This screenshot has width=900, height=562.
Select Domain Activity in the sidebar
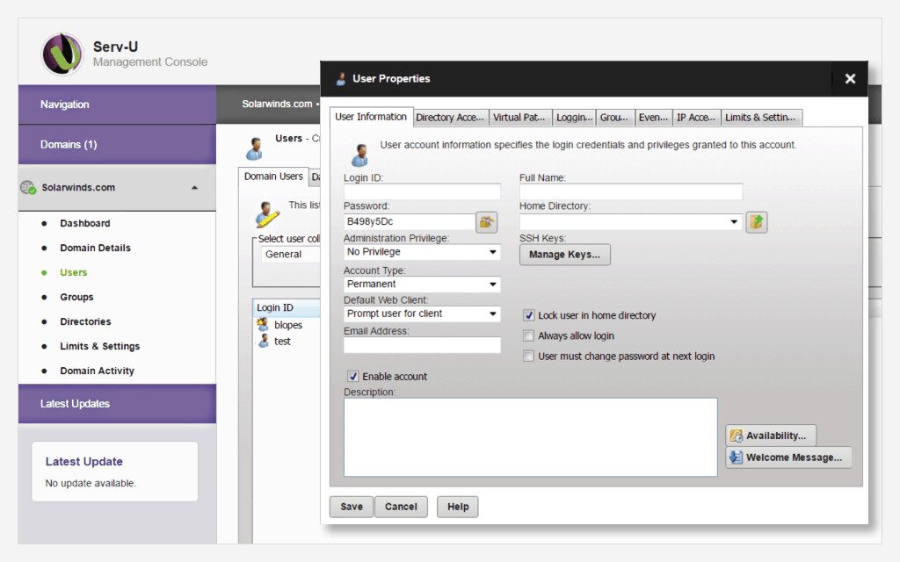97,371
